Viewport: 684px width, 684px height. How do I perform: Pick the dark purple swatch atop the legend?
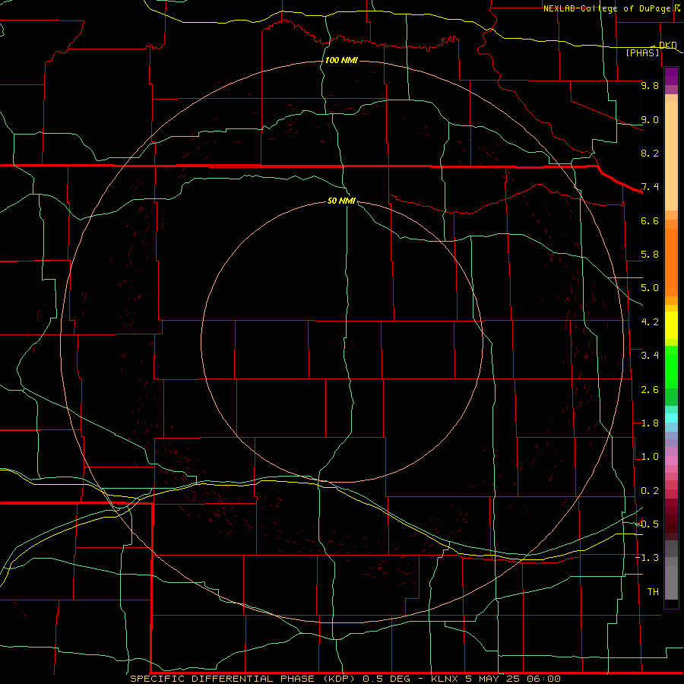tap(671, 76)
